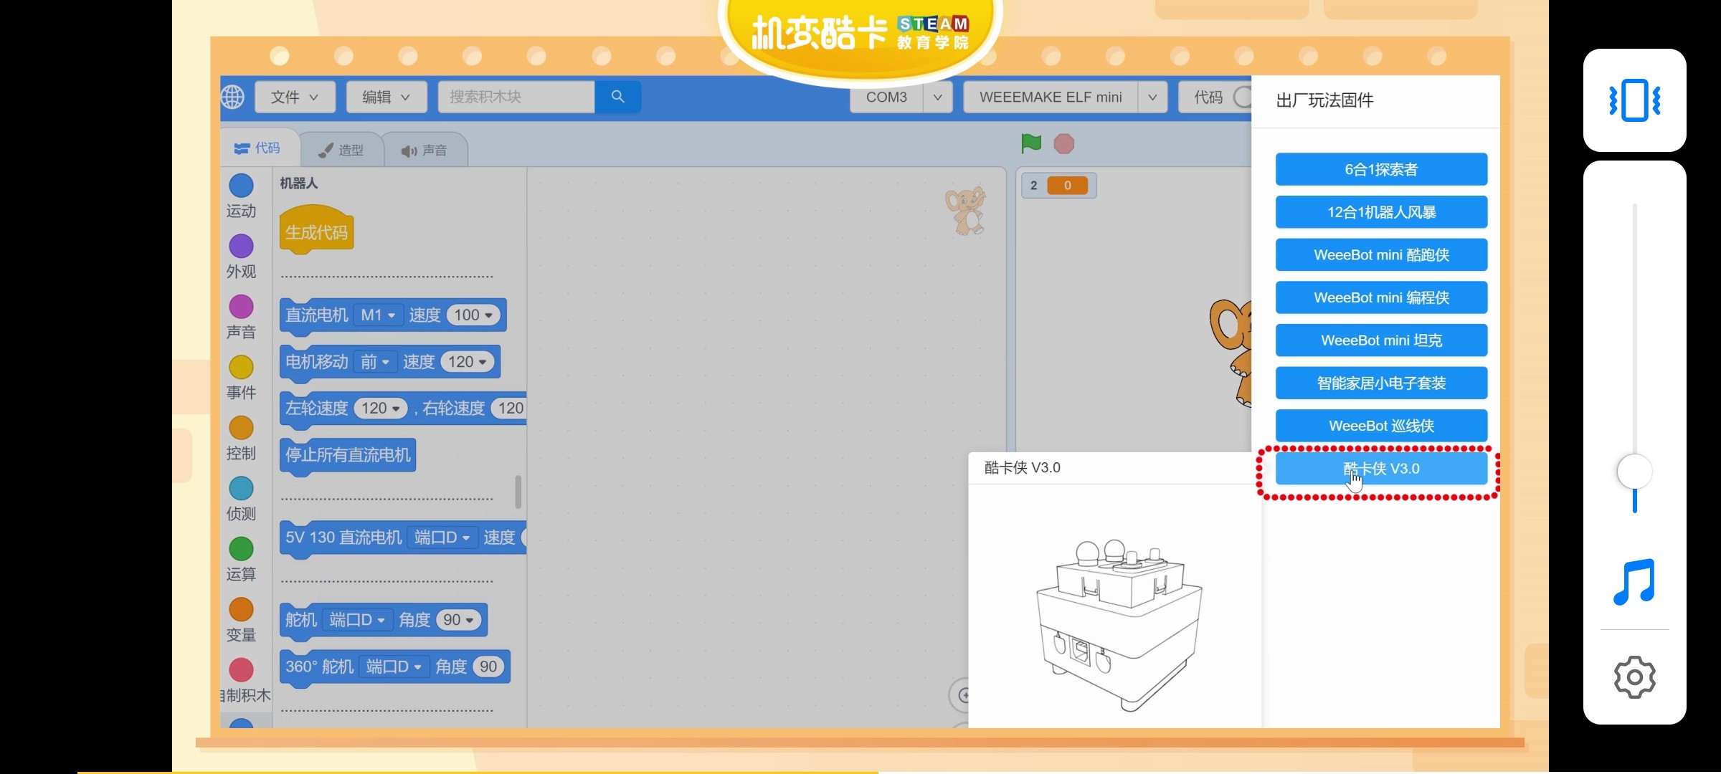
Task: Select the 运动 motion category circle
Action: [241, 186]
